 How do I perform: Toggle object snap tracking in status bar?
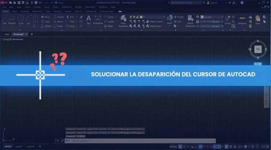[x=215, y=146]
